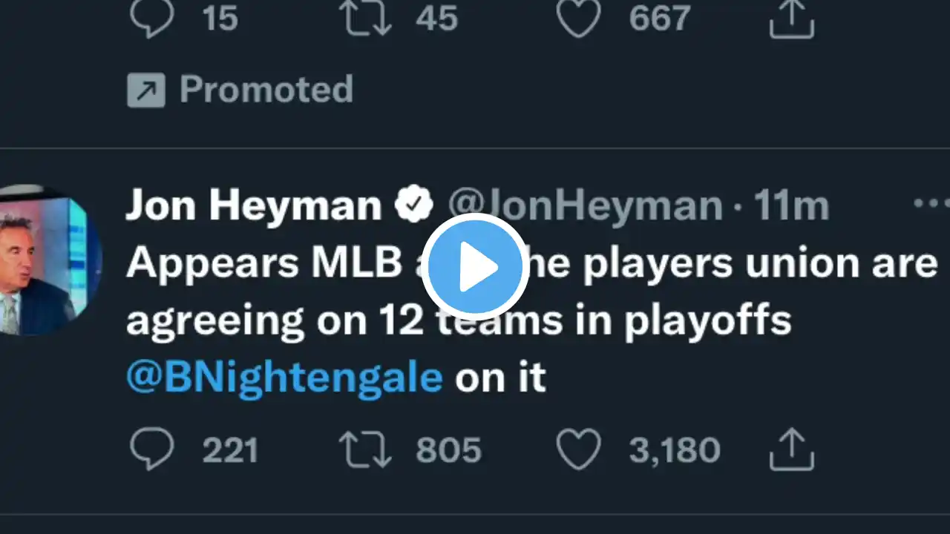The width and height of the screenshot is (950, 534).
Task: Share the promoted tweet above
Action: click(792, 18)
